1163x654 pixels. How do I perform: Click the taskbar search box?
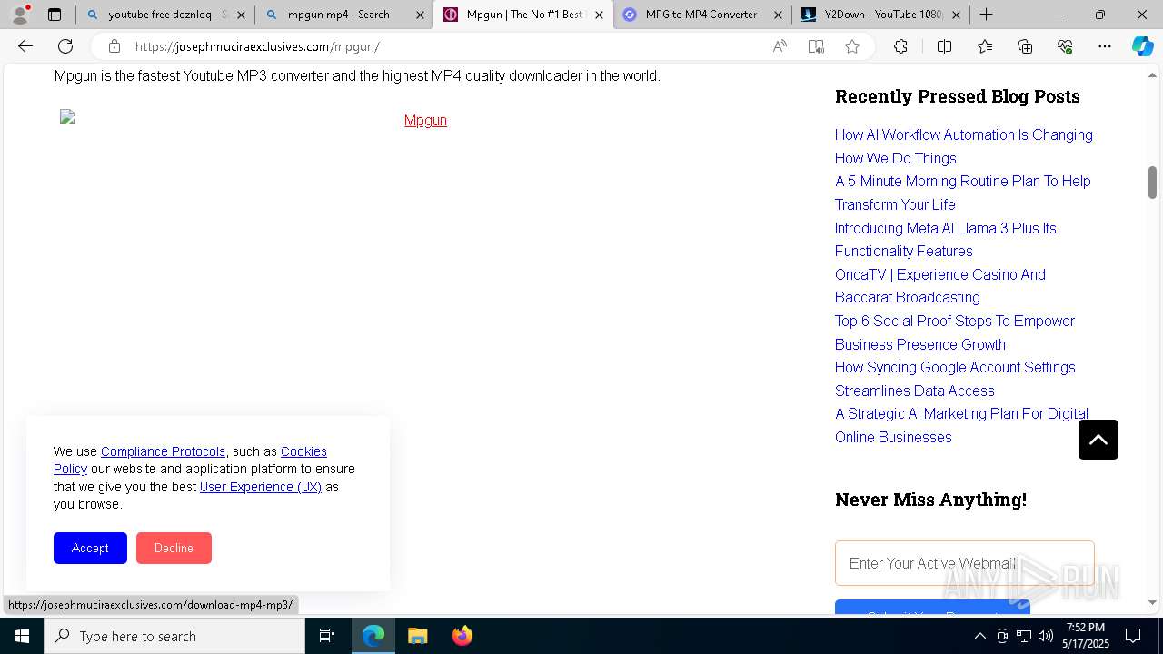tap(174, 636)
